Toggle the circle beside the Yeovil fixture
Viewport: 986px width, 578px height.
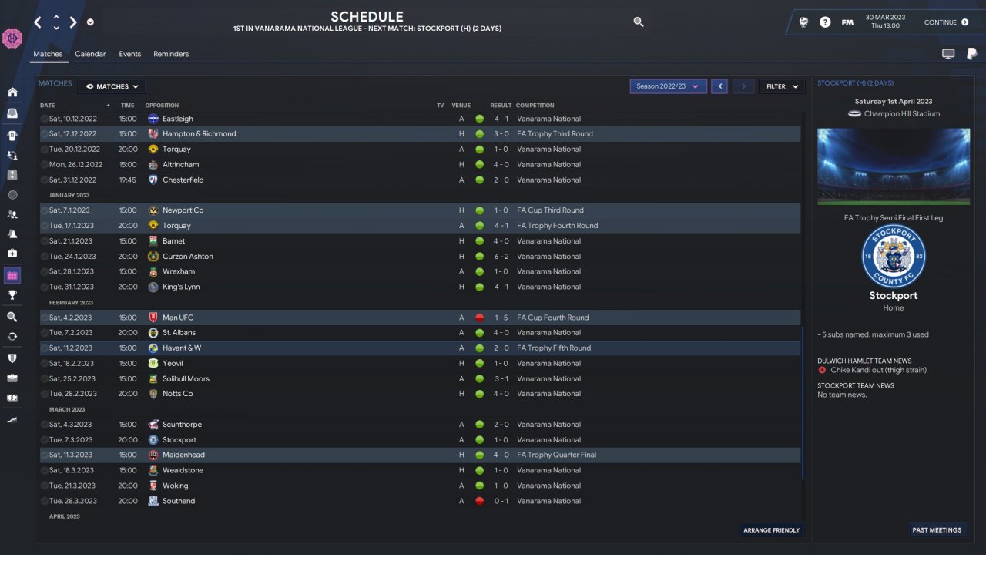45,363
